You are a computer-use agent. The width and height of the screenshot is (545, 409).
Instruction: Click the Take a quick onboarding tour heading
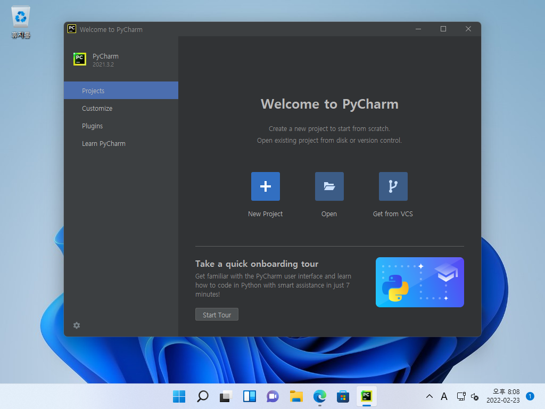(257, 264)
